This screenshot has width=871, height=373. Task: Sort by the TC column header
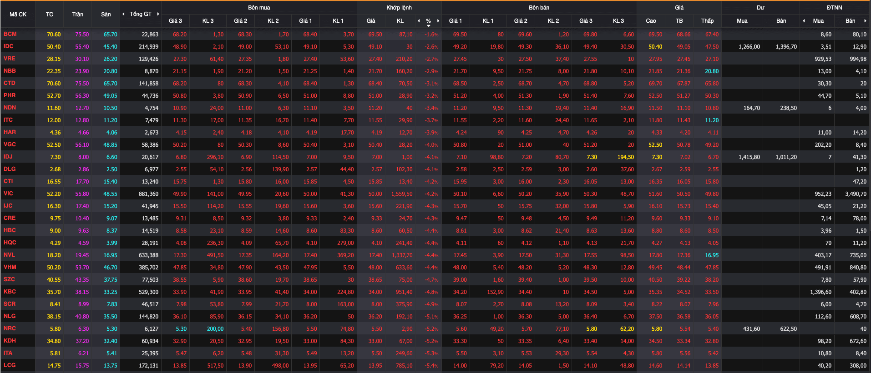[50, 15]
